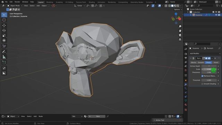Open shading options dropdown arrow
Image resolution: width=222 pixels, height=125 pixels.
coord(181,6)
